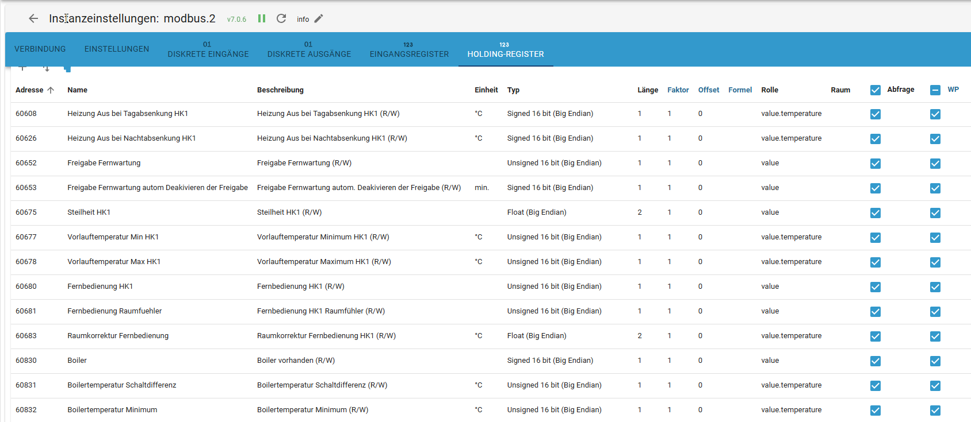Open the Eingangsregister tab
Image resolution: width=971 pixels, height=422 pixels.
tap(409, 49)
